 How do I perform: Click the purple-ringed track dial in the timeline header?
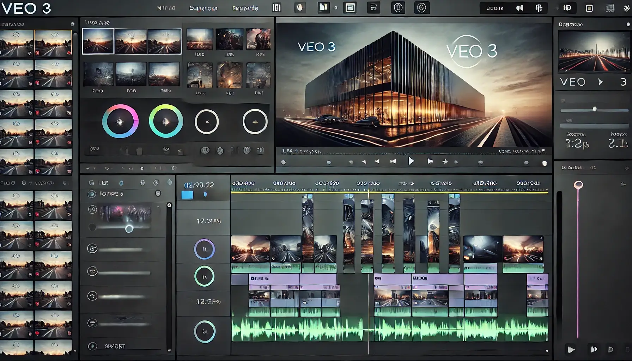pyautogui.click(x=205, y=249)
